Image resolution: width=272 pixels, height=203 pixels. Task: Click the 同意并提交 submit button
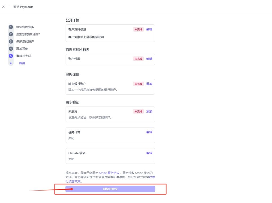tap(110, 189)
